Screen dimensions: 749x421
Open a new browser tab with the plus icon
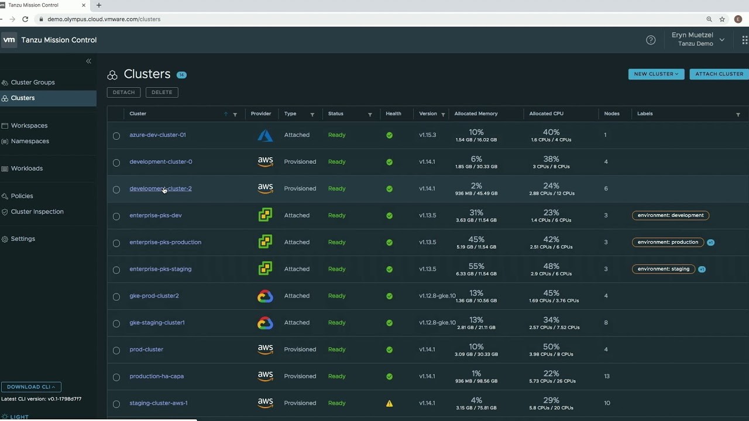tap(98, 5)
